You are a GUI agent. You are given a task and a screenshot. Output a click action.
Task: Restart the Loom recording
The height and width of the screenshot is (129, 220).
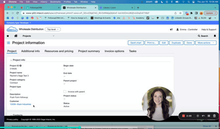click(x=203, y=116)
